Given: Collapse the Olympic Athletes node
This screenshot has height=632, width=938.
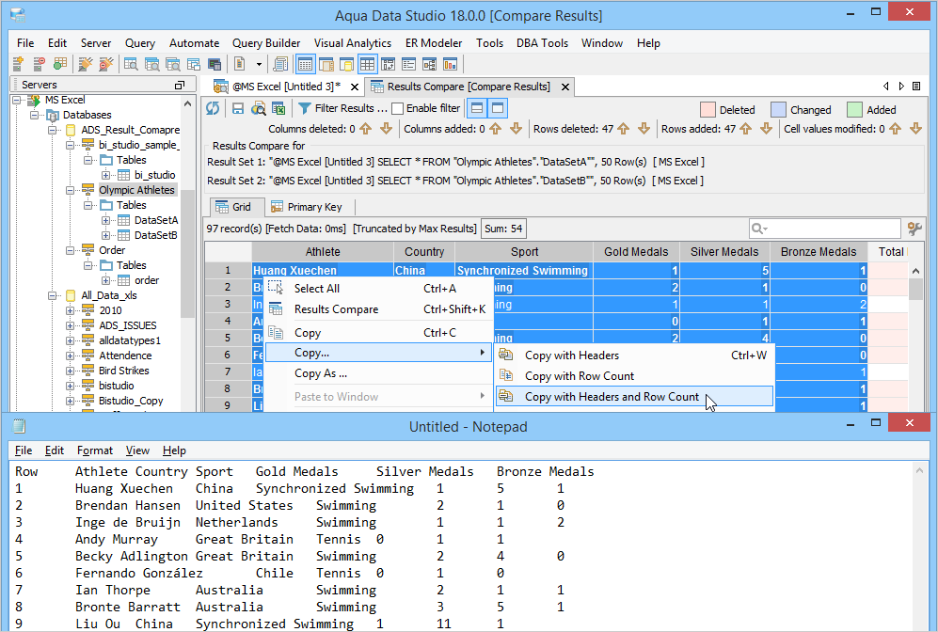Looking at the screenshot, I should pos(72,190).
